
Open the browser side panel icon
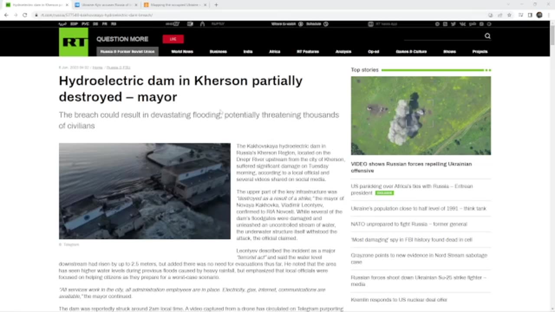click(530, 15)
